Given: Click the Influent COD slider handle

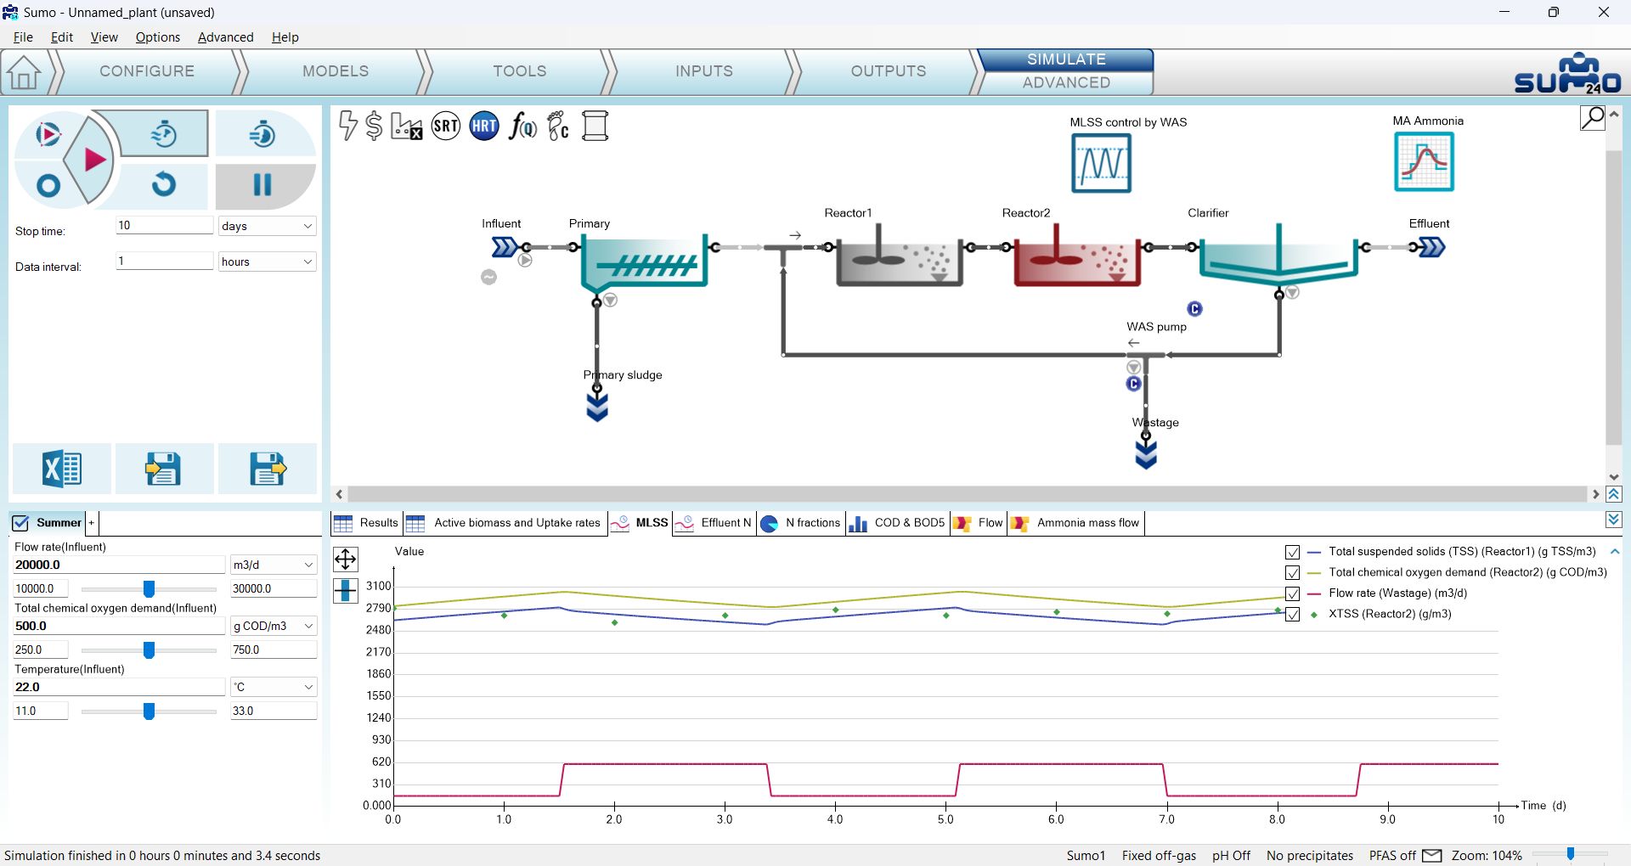Looking at the screenshot, I should coord(149,650).
